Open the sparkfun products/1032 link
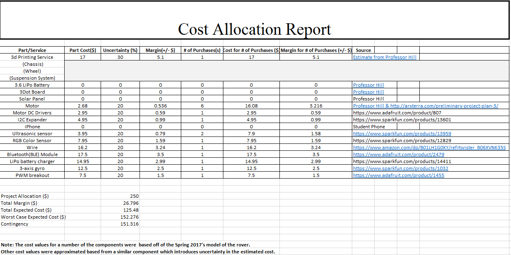The image size is (511, 255). (401, 168)
